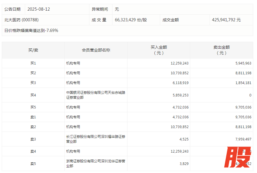The width and height of the screenshot is (257, 173).
Task: Click the 北大医药 (000788) stock name
Action: coord(21,20)
